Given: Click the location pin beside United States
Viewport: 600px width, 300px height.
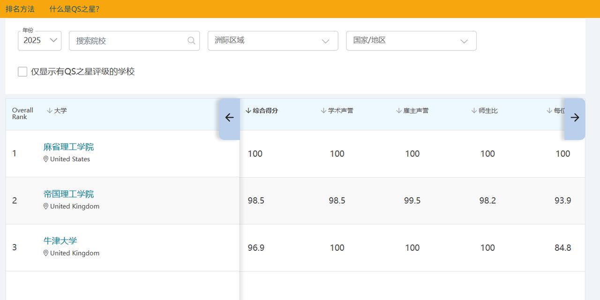Looking at the screenshot, I should point(46,159).
